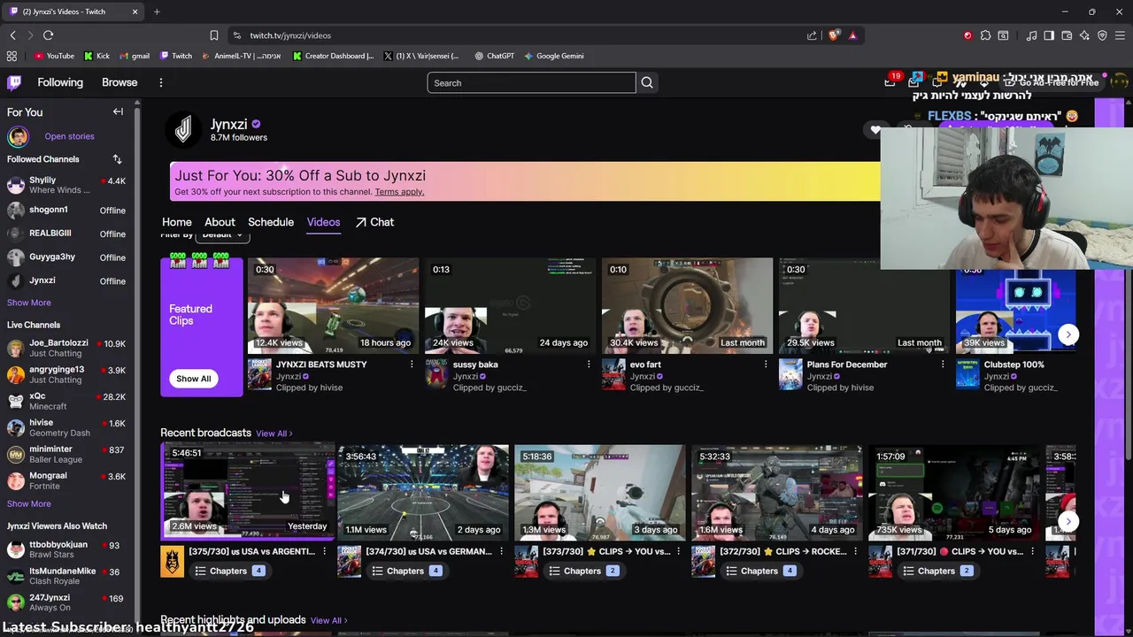1133x637 pixels.
Task: Click Show More under Live Channels
Action: pyautogui.click(x=29, y=503)
